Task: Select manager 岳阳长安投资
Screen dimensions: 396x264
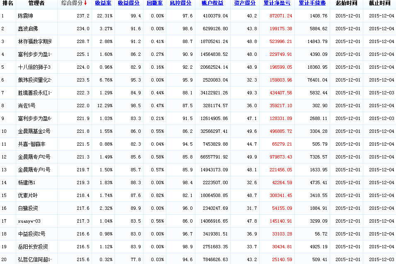Action: tap(33, 247)
